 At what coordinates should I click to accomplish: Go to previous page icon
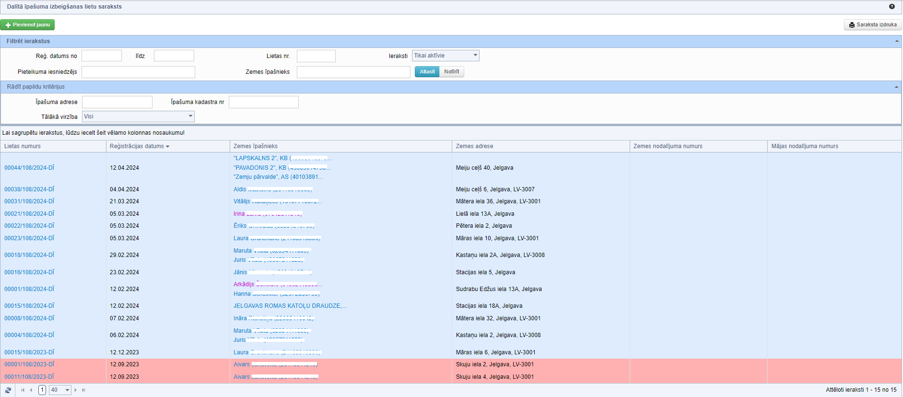31,390
